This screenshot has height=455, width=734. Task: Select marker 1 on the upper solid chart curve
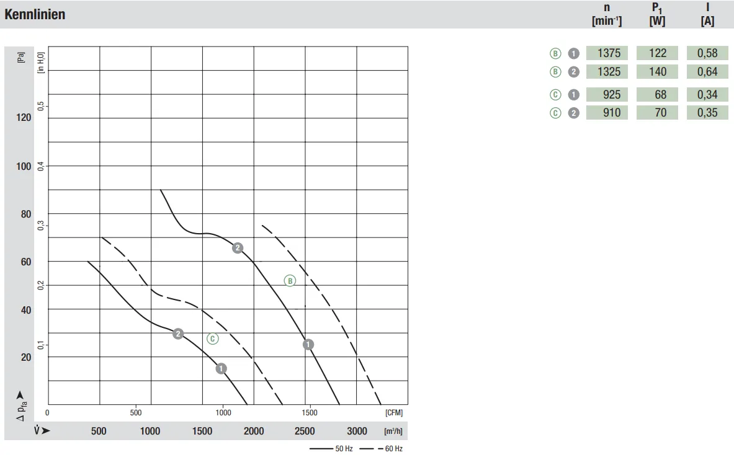click(308, 345)
